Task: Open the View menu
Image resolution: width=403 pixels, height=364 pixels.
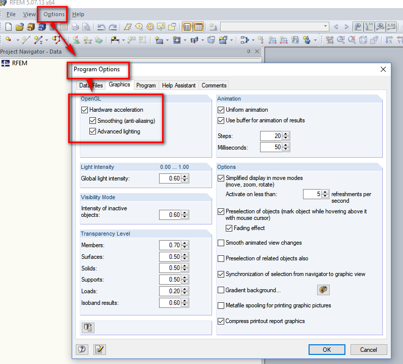Action: click(29, 14)
